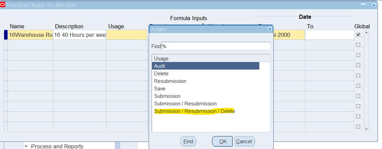Minimize the Time Entry Rules window

(364, 5)
